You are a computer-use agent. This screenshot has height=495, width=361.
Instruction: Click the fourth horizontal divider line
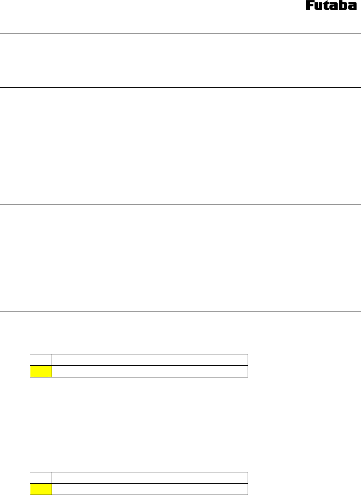(180, 258)
